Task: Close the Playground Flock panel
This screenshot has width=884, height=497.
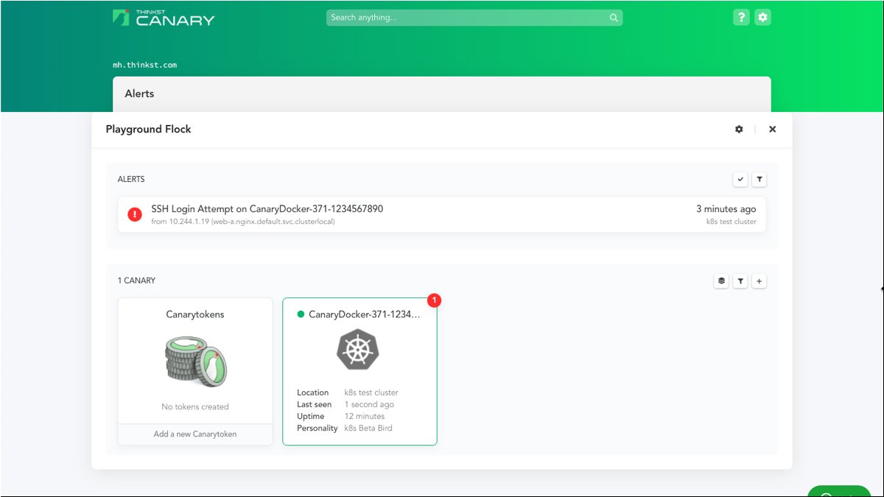Action: 772,129
